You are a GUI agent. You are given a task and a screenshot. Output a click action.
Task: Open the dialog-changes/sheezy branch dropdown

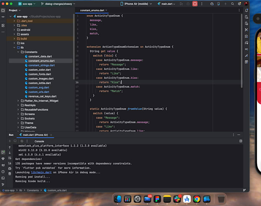click(58, 4)
